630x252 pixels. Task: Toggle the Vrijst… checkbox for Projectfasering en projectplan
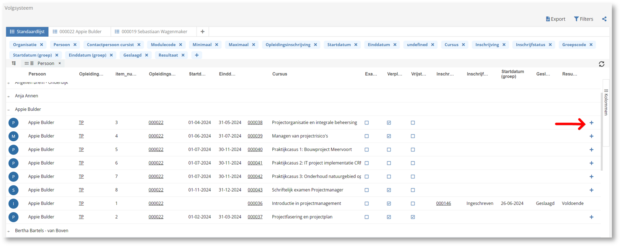click(413, 217)
